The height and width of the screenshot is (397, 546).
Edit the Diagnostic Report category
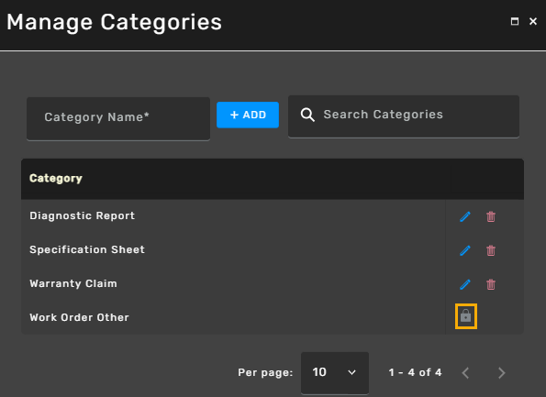(x=465, y=216)
